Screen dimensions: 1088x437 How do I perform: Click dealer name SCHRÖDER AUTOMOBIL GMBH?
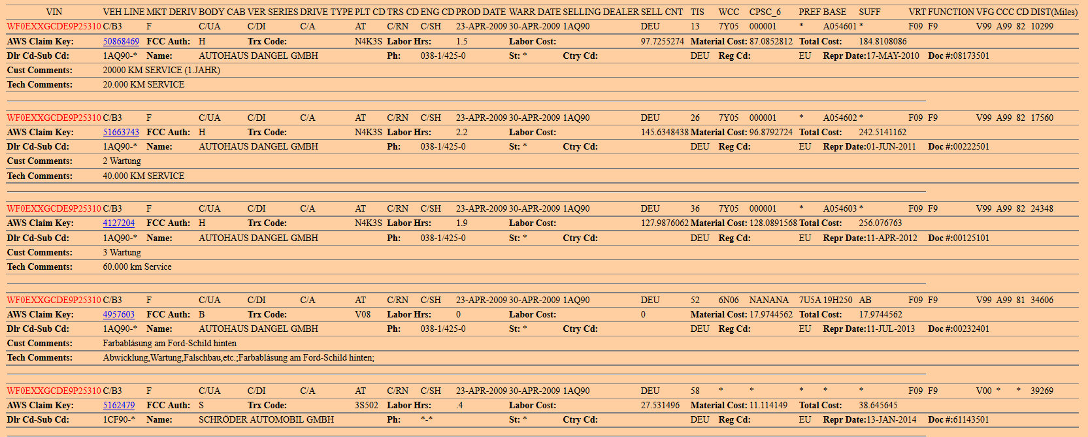[266, 419]
